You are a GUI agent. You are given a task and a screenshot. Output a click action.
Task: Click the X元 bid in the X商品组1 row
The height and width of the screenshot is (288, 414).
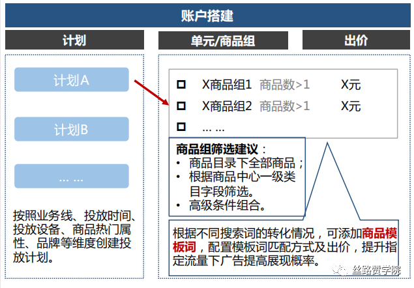(351, 85)
